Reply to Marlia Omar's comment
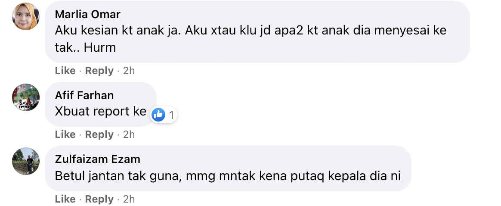This screenshot has width=501, height=206. [99, 71]
